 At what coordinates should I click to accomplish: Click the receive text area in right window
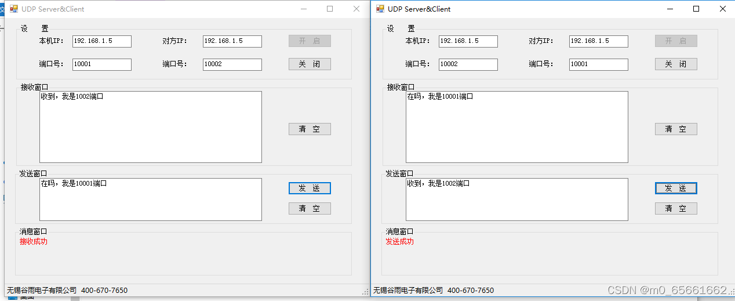(517, 127)
